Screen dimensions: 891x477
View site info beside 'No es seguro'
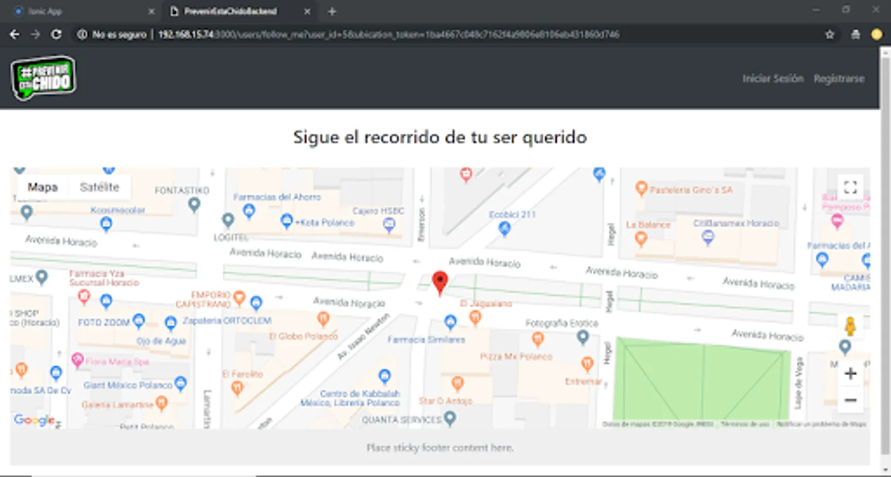82,34
